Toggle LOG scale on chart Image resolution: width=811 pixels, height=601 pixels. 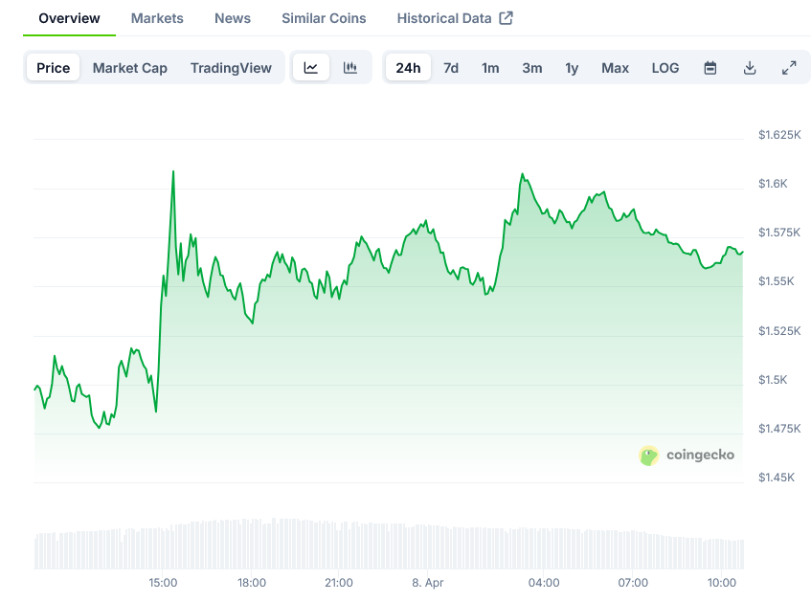coord(665,68)
